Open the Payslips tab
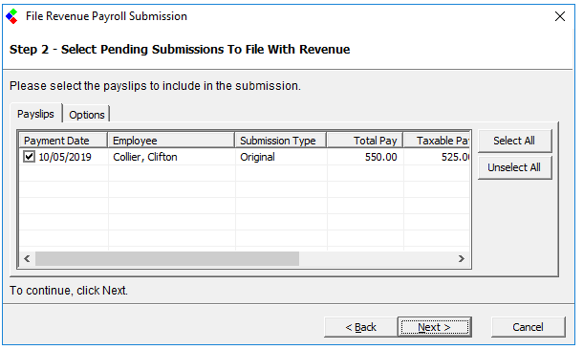The width and height of the screenshot is (583, 350). (x=36, y=114)
